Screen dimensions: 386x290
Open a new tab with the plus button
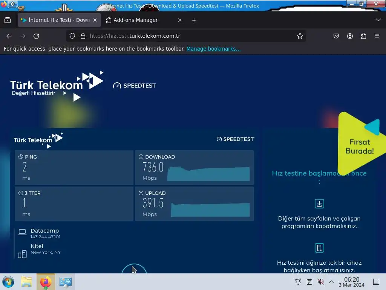194,20
